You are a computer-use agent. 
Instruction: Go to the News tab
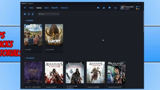[x=31, y=8]
